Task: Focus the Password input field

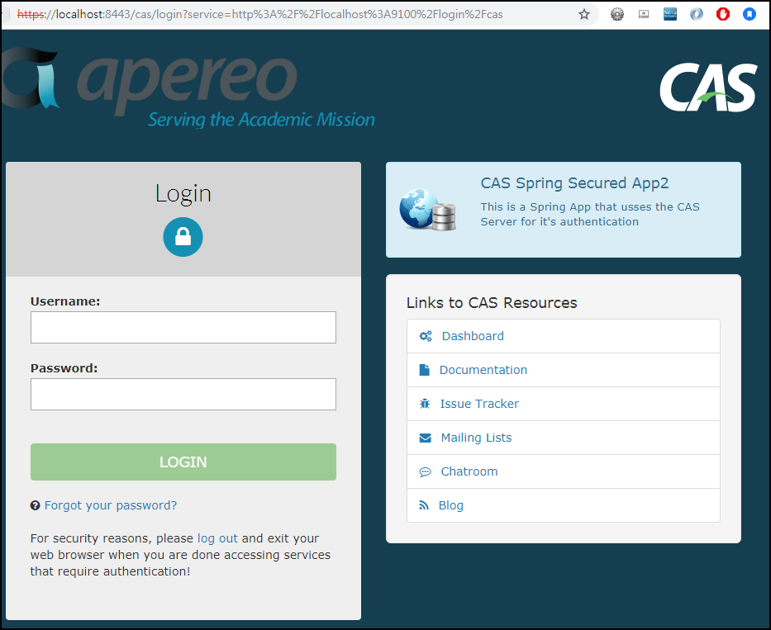Action: (183, 394)
